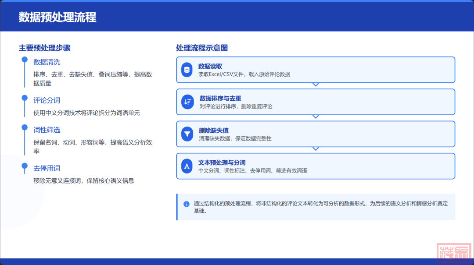Select the sort icon for 数据排序与去重
Image resolution: width=474 pixels, height=265 pixels.
[x=187, y=102]
